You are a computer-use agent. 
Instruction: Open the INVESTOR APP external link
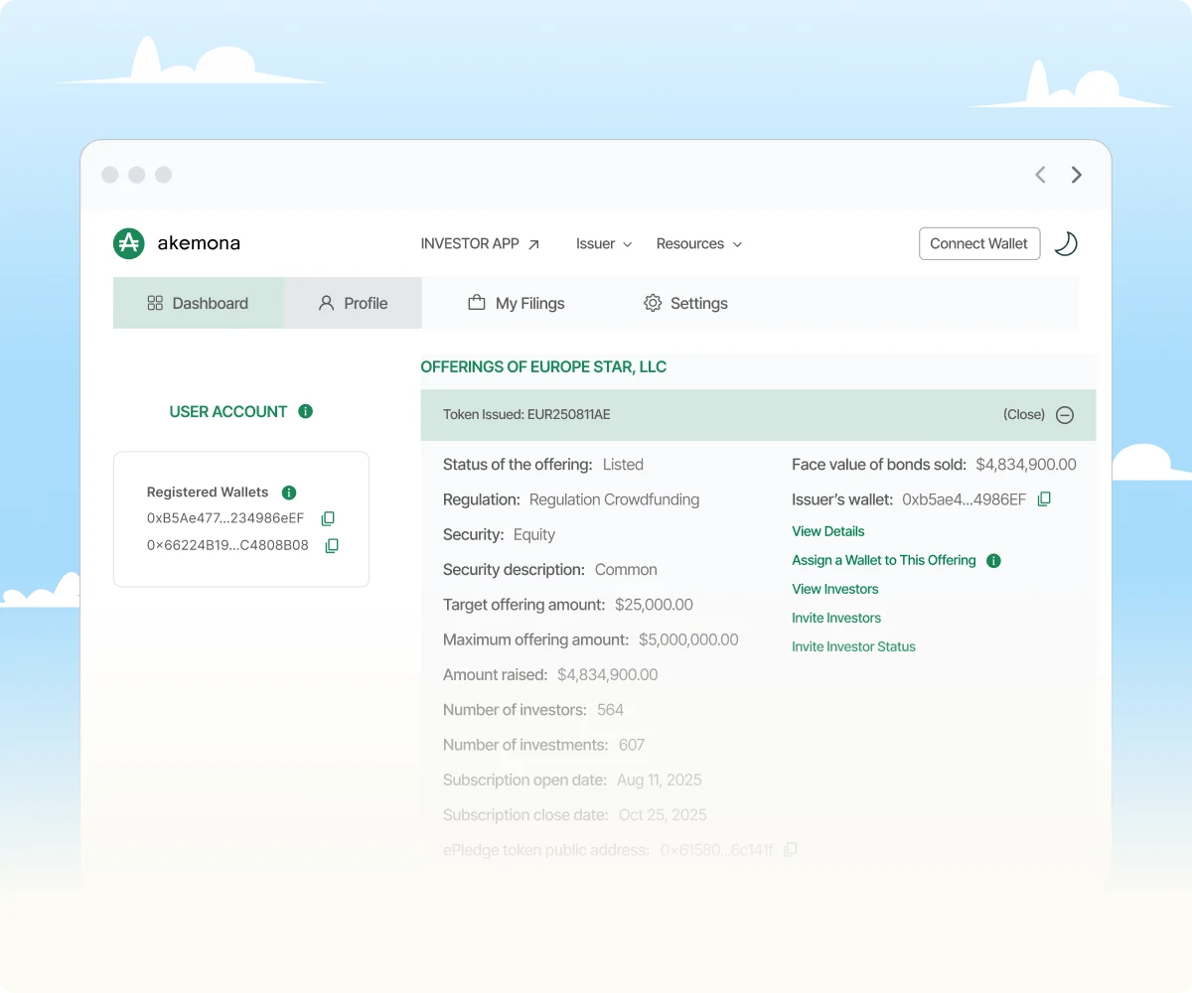click(x=480, y=244)
